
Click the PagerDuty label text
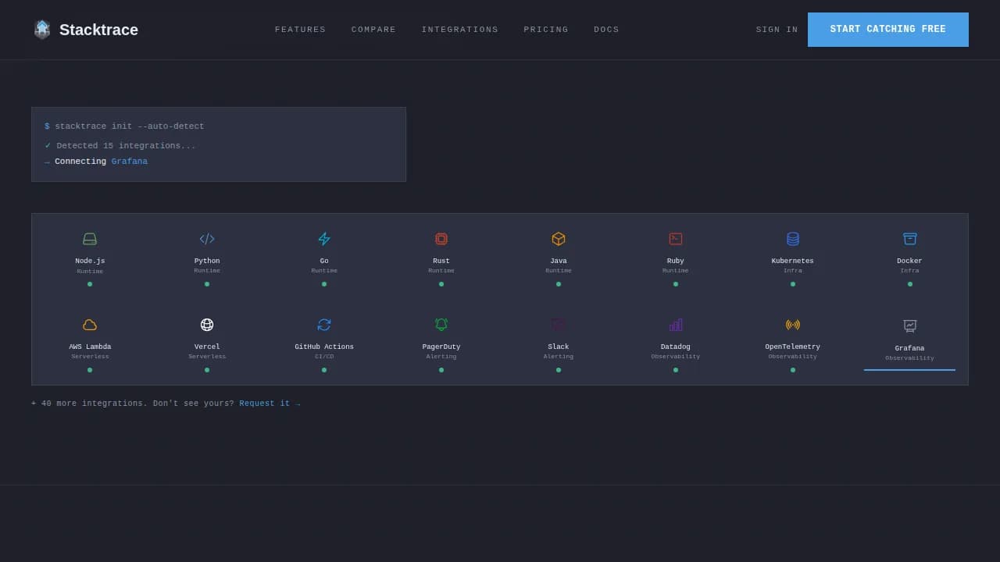[441, 347]
